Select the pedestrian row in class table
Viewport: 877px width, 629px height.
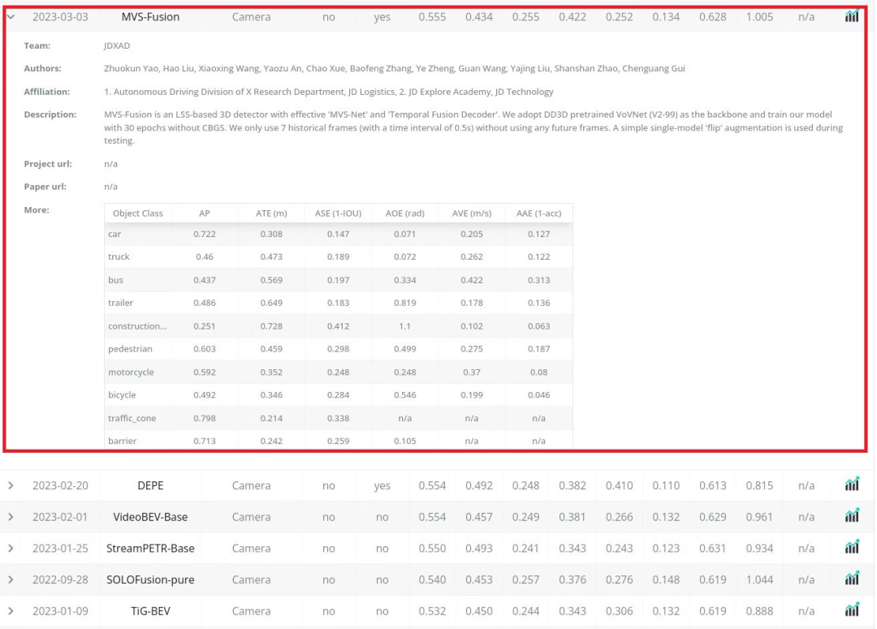tap(130, 349)
